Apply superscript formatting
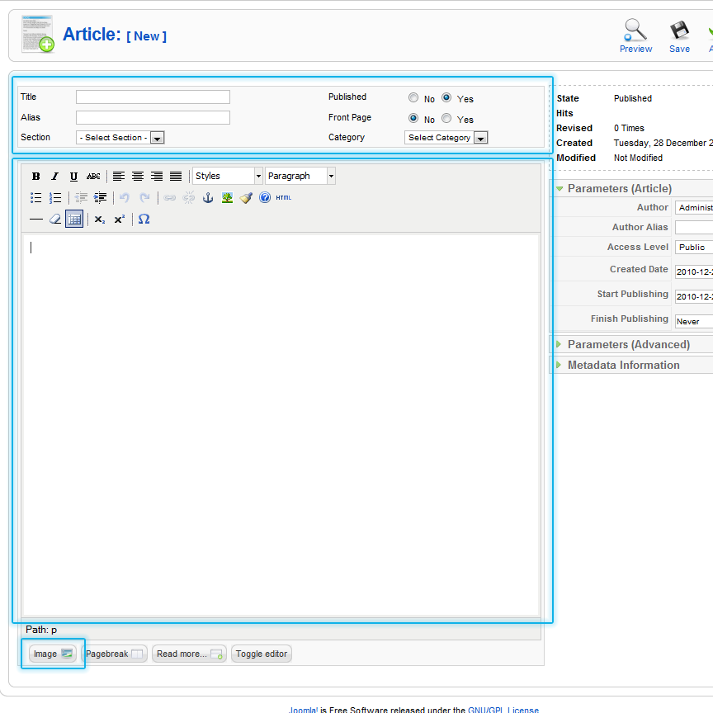The width and height of the screenshot is (713, 713). pyautogui.click(x=119, y=220)
